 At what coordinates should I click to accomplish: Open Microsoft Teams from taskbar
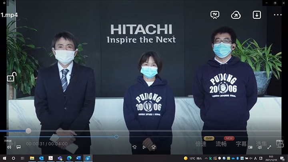[x=59, y=158]
